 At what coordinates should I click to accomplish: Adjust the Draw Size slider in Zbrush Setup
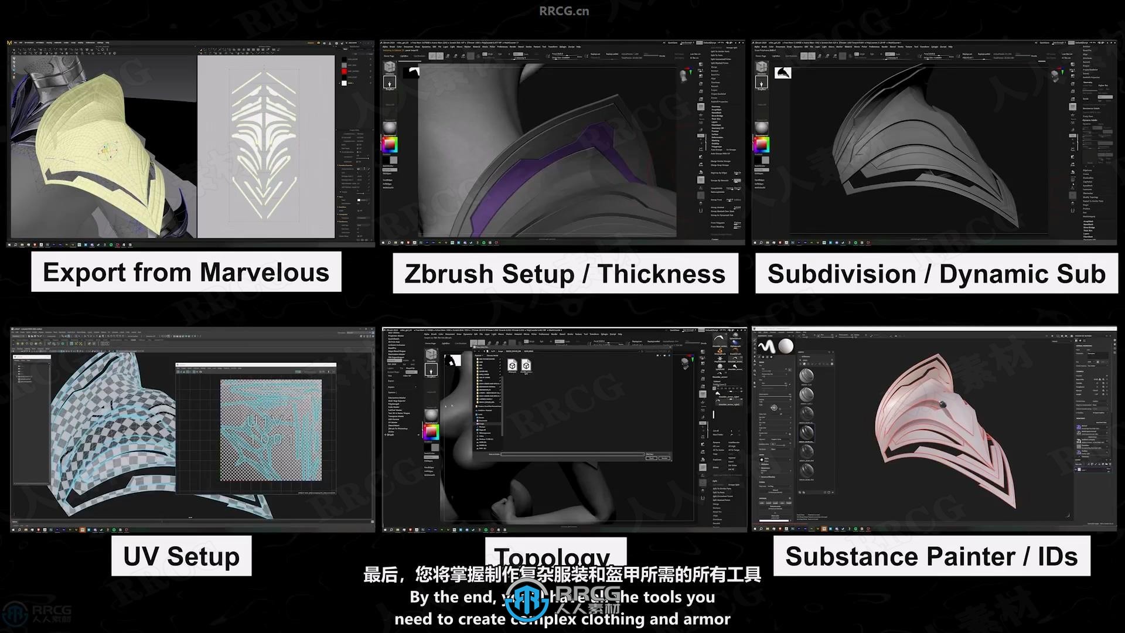coord(566,57)
